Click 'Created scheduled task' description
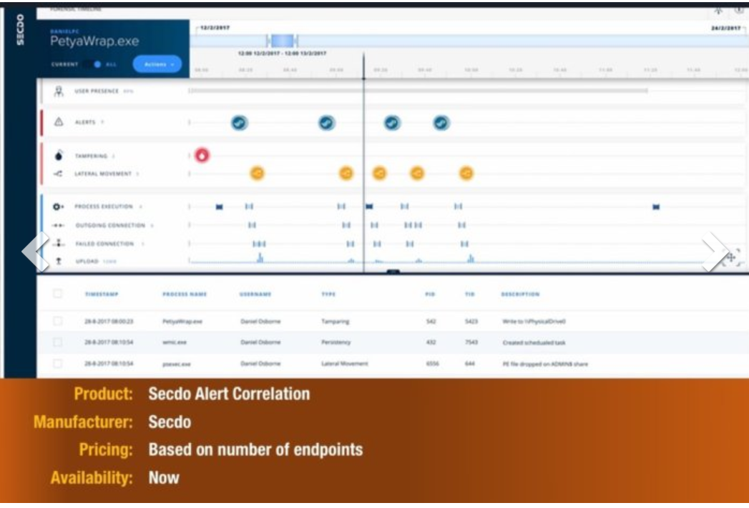Screen dimensions: 749x508 [x=534, y=342]
